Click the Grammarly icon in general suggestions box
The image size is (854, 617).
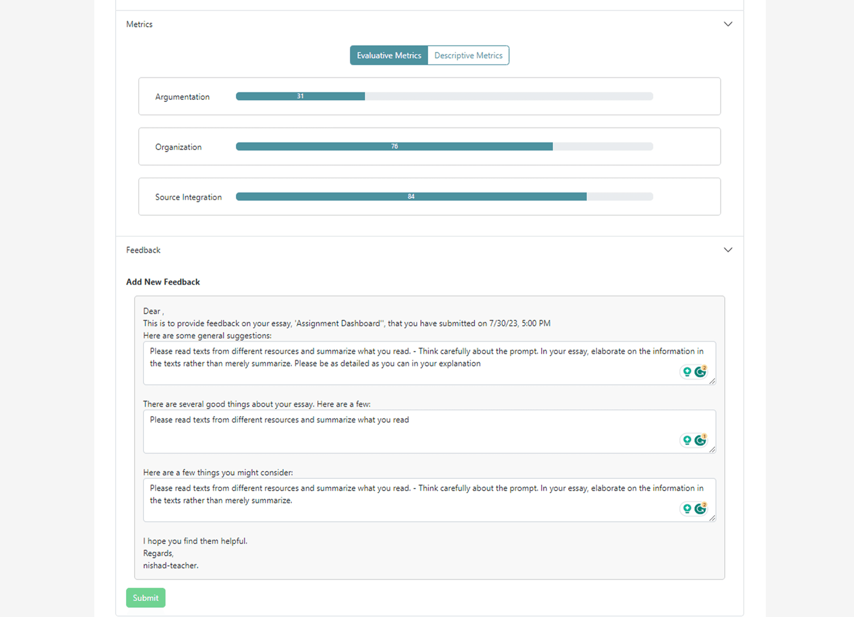[700, 372]
